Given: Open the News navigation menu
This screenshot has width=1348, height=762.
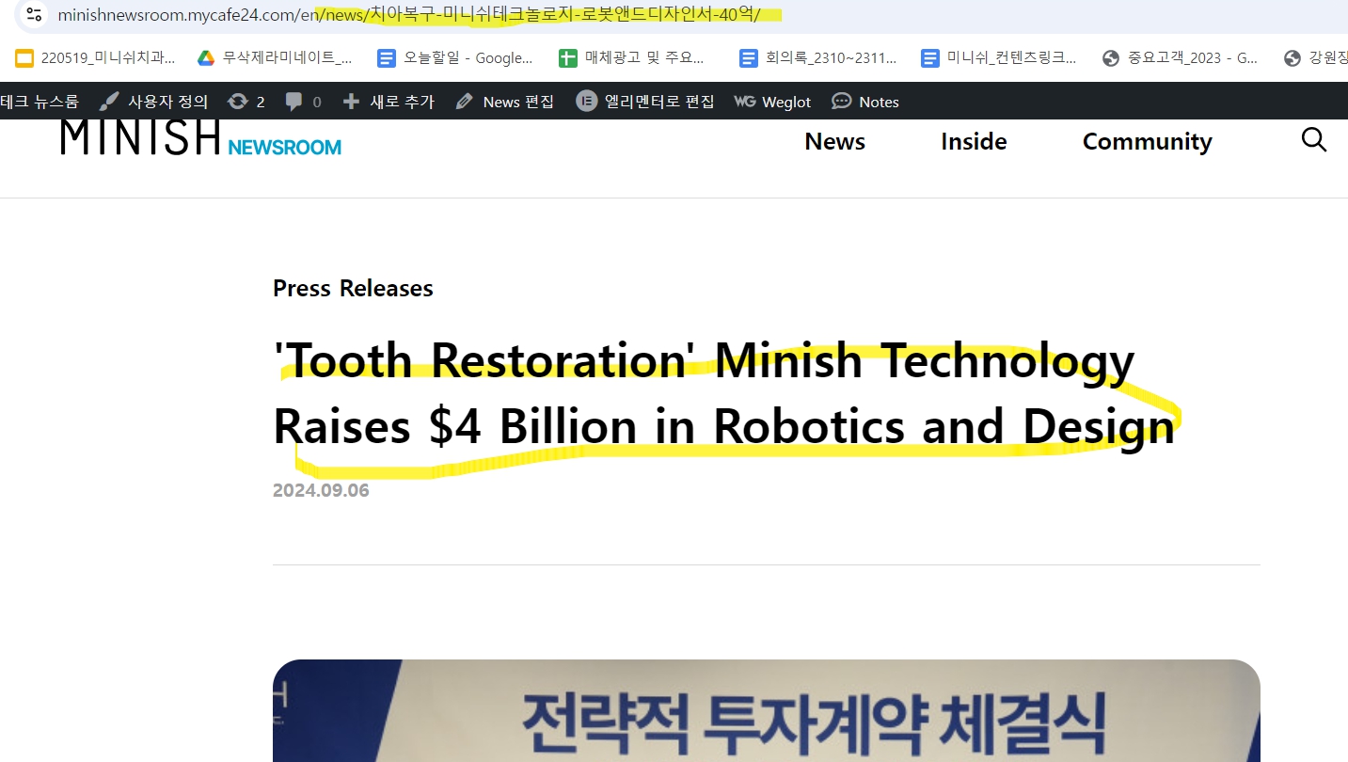Looking at the screenshot, I should [834, 141].
